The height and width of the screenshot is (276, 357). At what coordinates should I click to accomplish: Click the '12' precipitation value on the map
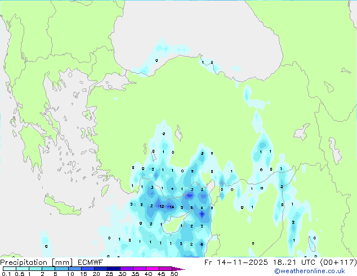[x=162, y=207]
